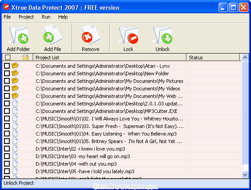Click the Unlock Project status bar text
Screen dimensions: 251x190
(19, 183)
